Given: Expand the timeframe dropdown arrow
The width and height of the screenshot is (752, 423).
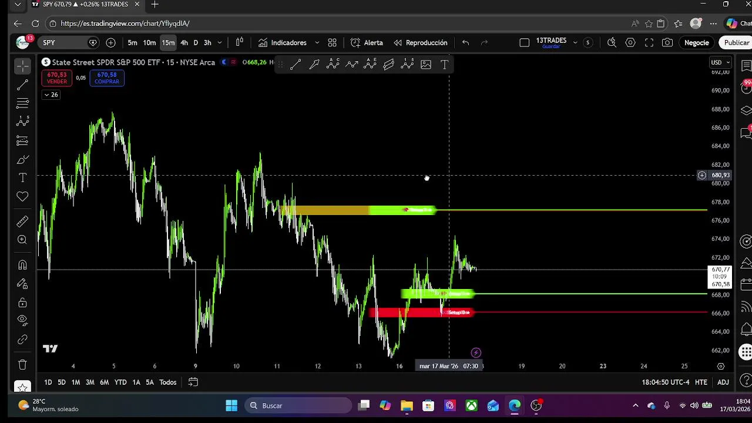Looking at the screenshot, I should [220, 42].
